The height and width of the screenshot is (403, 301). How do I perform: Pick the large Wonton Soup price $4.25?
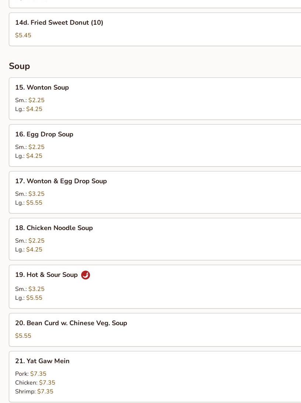tap(34, 109)
